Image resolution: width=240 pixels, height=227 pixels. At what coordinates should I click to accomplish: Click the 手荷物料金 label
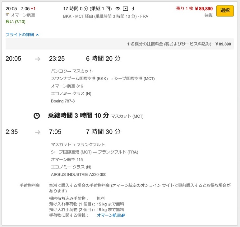[x=30, y=185]
